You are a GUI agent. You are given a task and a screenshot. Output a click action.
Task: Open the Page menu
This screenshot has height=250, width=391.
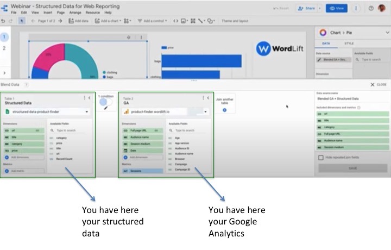pos(61,12)
